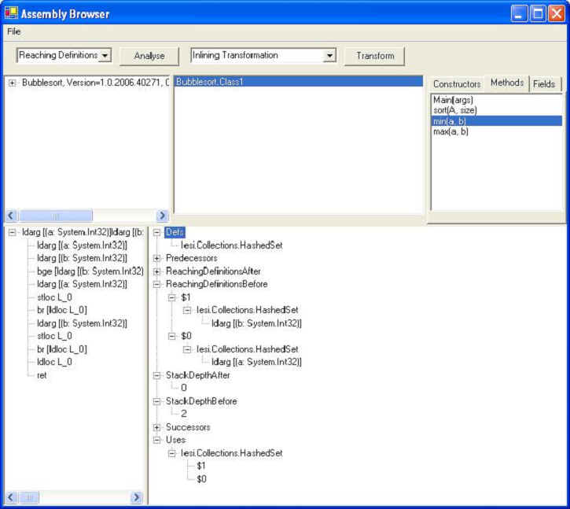Select Main(args) in methods list

(454, 100)
